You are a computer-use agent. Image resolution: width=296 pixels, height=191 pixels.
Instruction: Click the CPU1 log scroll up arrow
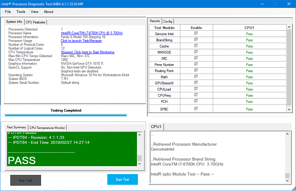287,134
